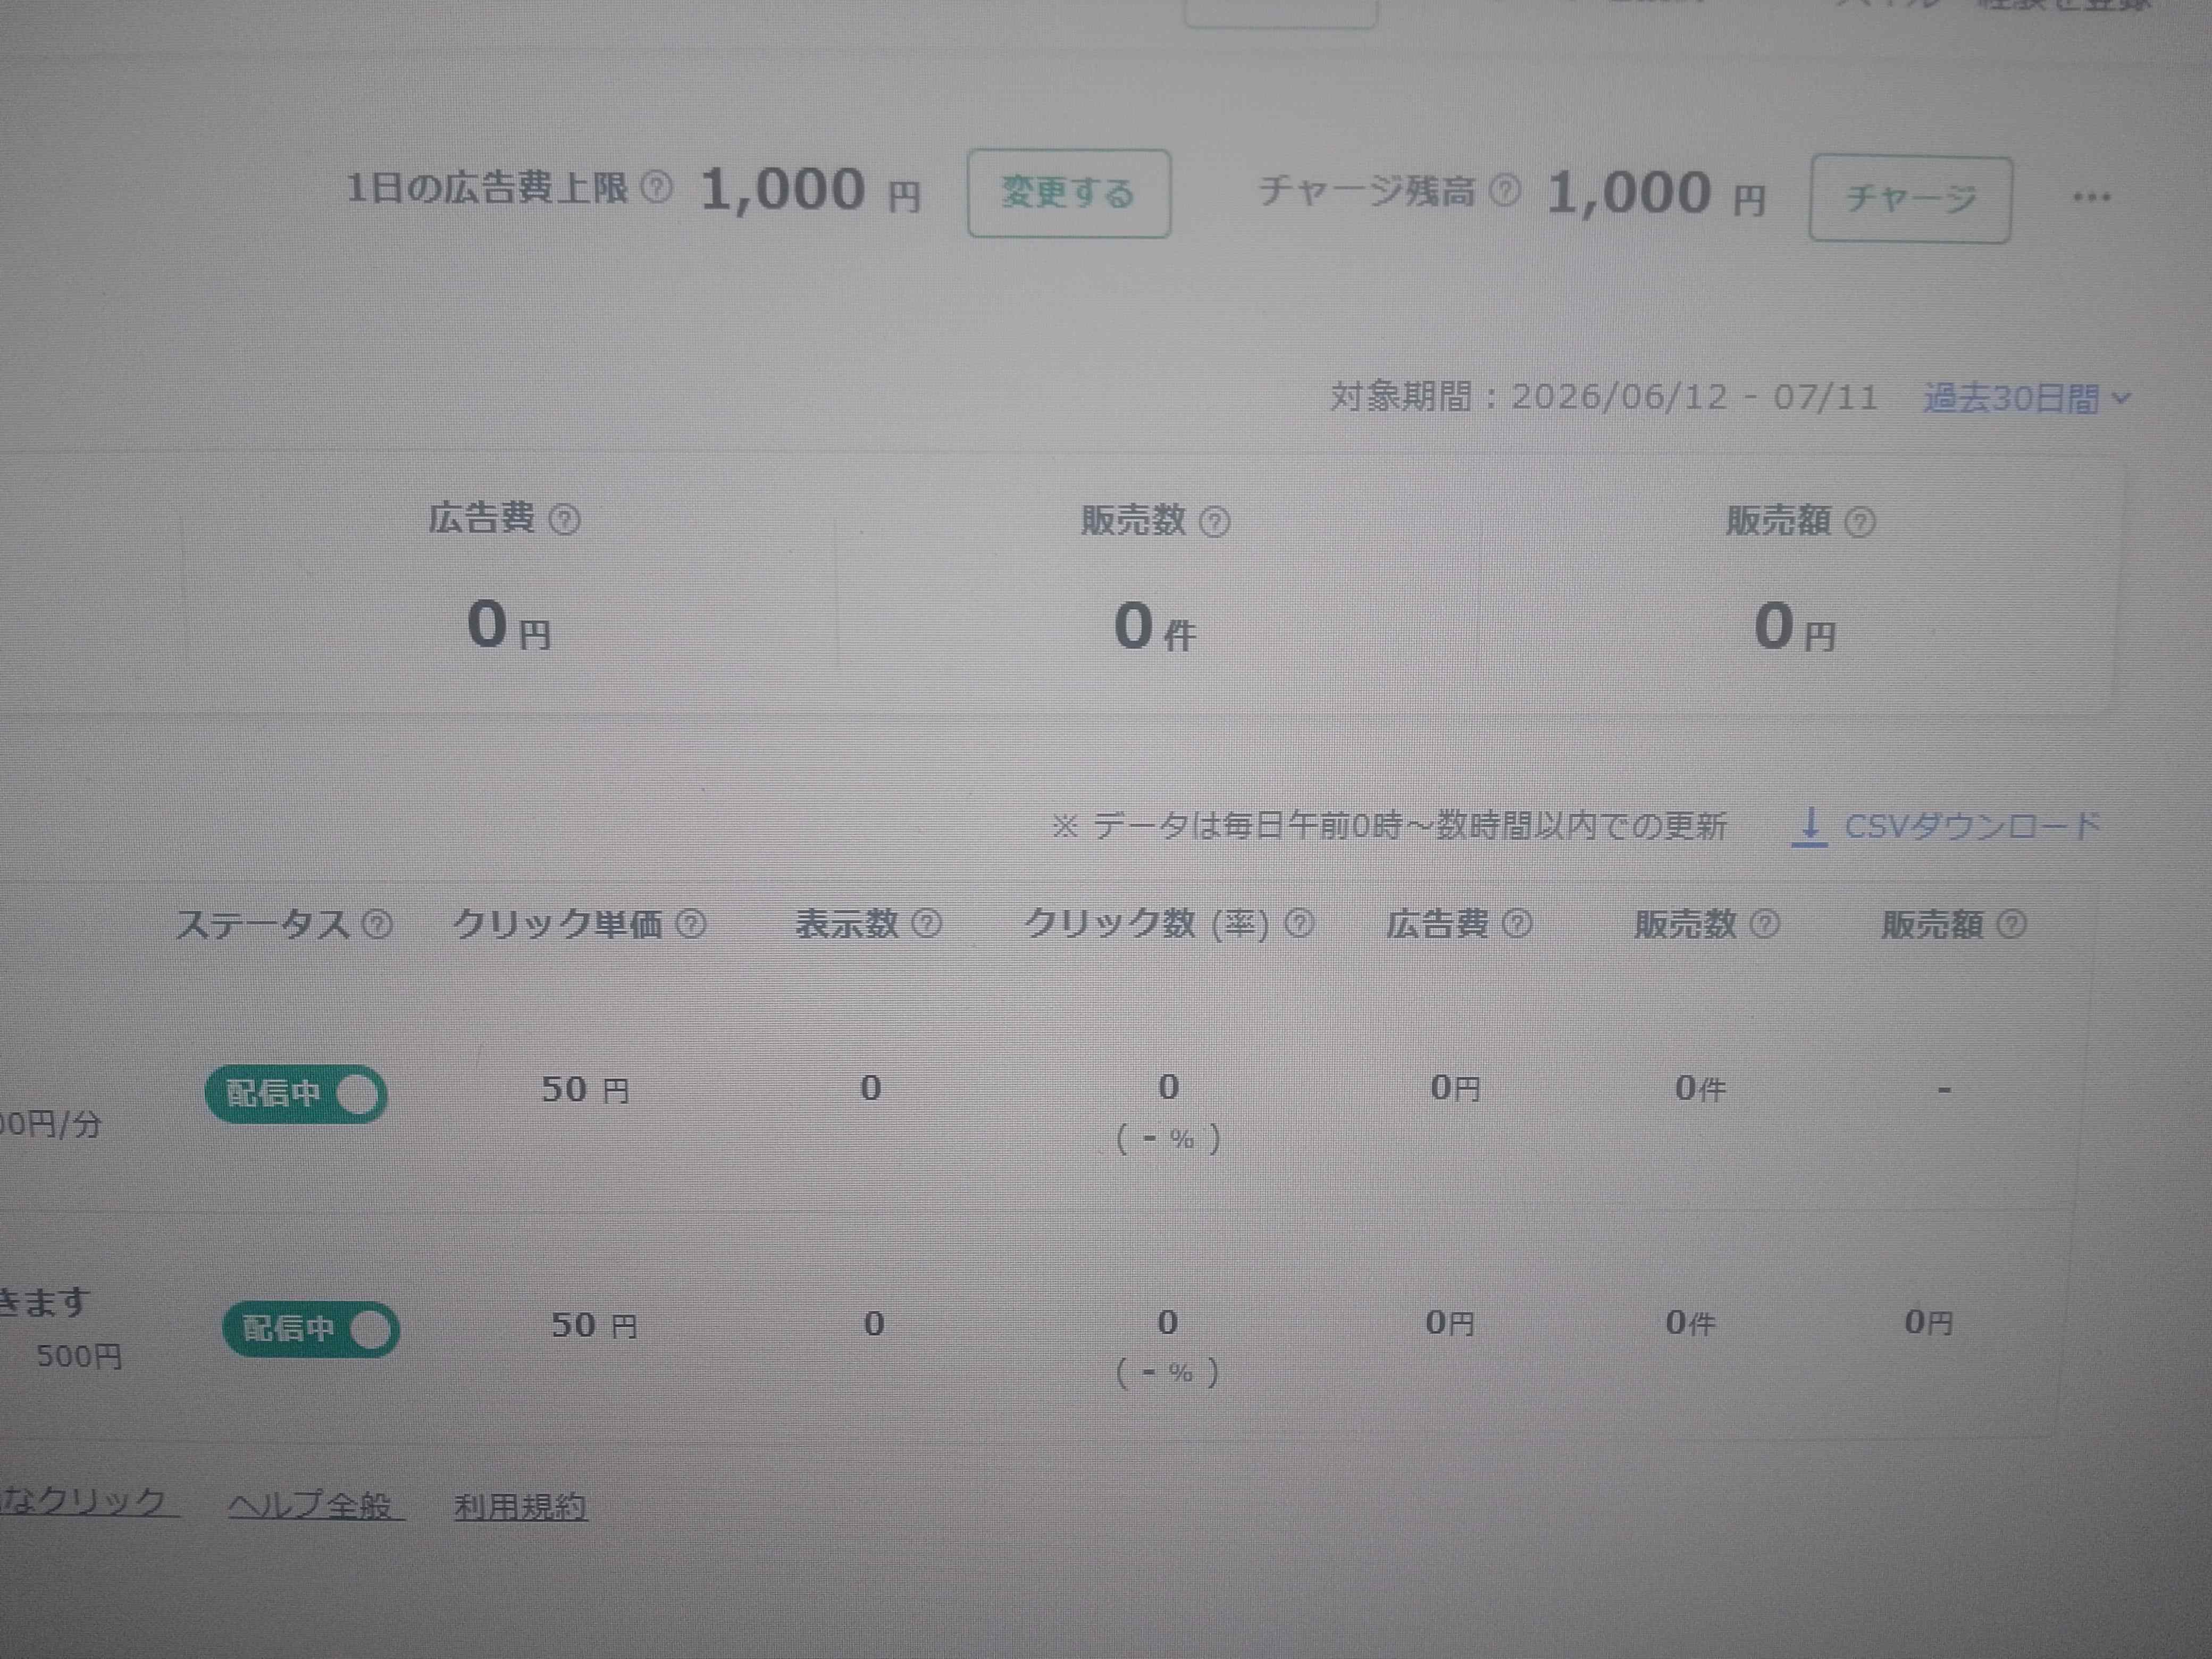This screenshot has width=2212, height=1659.
Task: Open help icon next to summary 販売数
Action: coord(1214,522)
